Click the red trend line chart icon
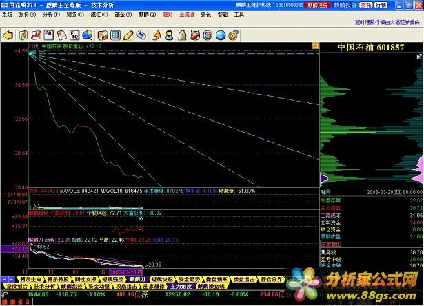Image resolution: width=424 pixels, height=306 pixels. tap(36, 35)
